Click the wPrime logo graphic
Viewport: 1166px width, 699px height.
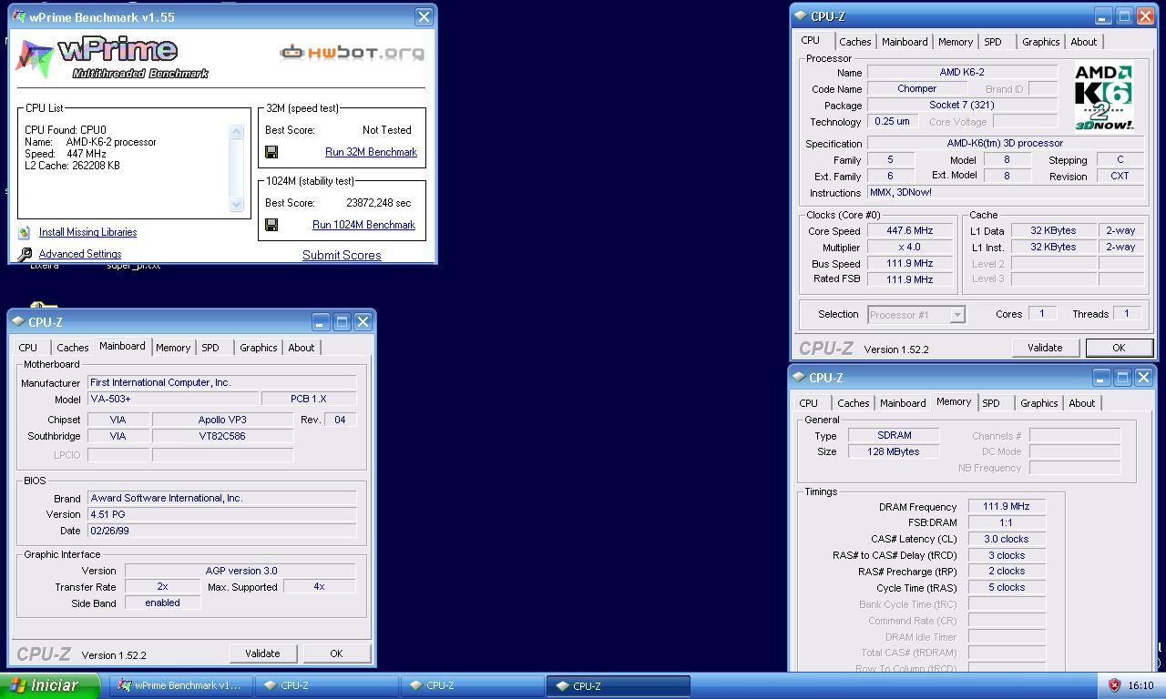tap(111, 58)
